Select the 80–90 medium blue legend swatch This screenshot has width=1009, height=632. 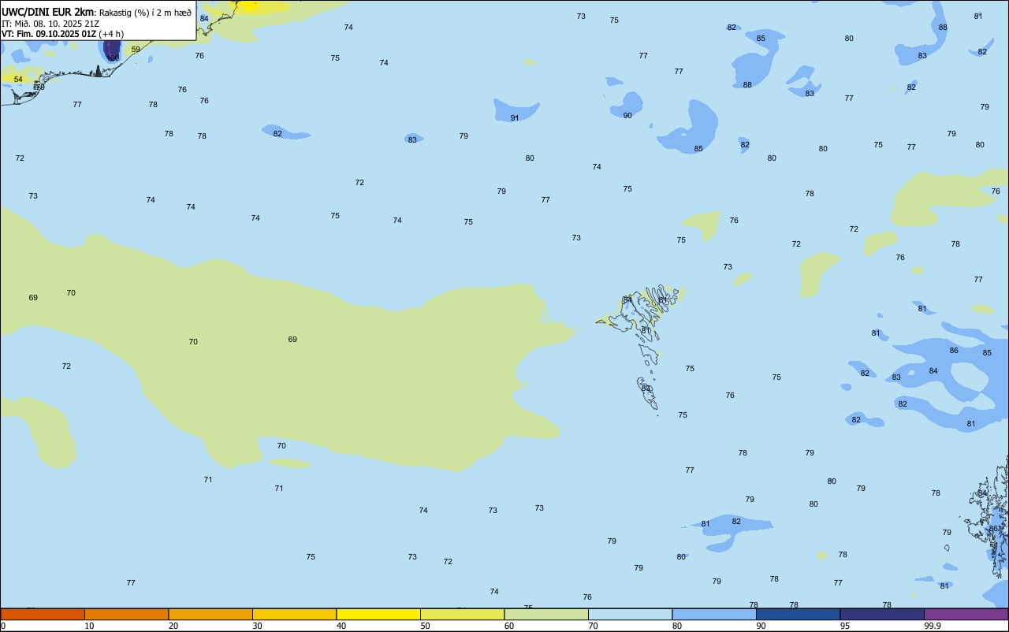click(x=714, y=614)
